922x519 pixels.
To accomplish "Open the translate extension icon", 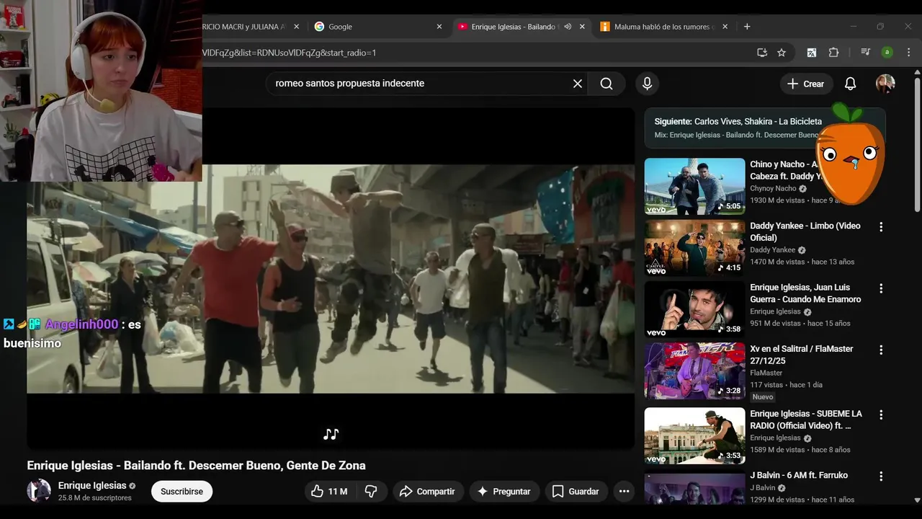I will (812, 53).
